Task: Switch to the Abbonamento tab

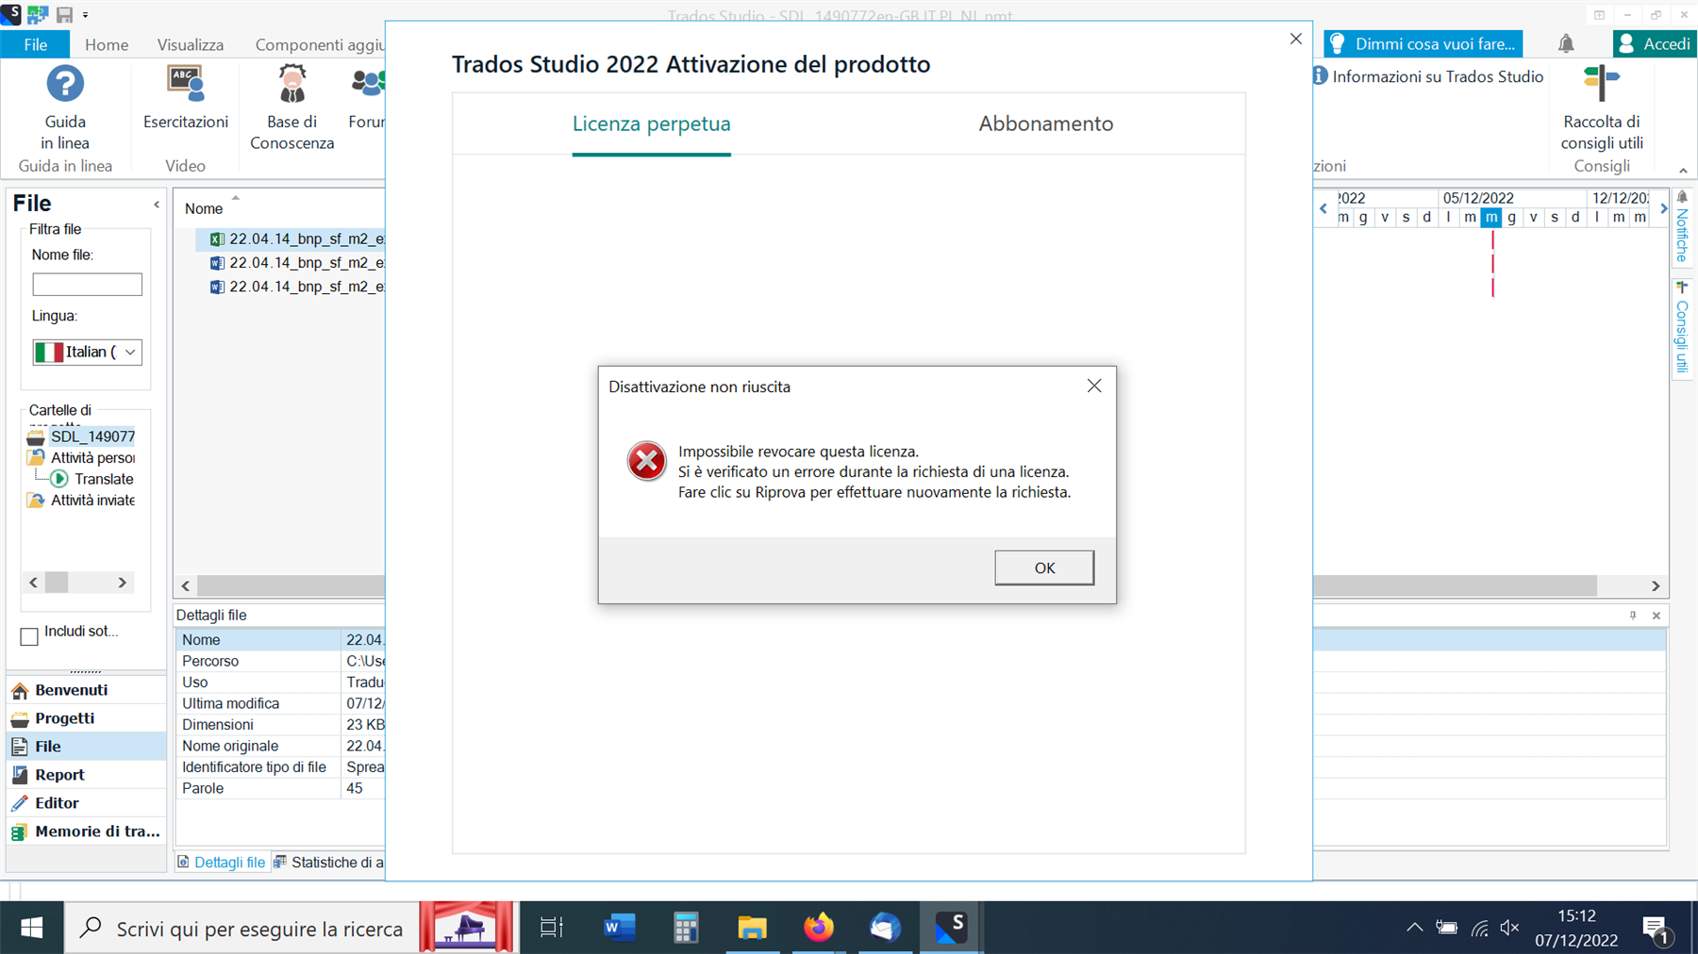Action: pos(1044,123)
